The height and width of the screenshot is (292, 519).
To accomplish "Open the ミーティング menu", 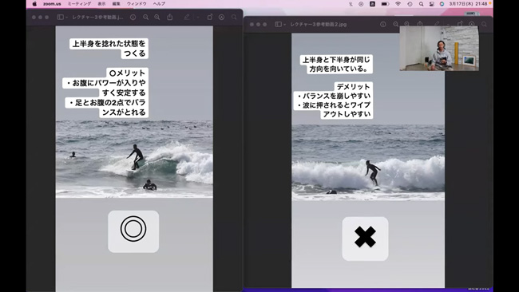I will (79, 4).
